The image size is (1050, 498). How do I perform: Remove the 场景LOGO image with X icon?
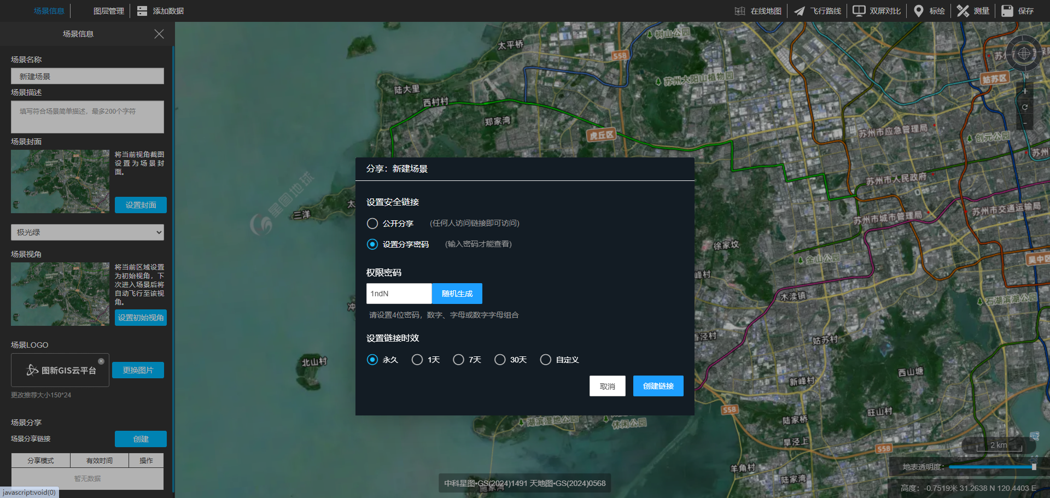(x=101, y=361)
